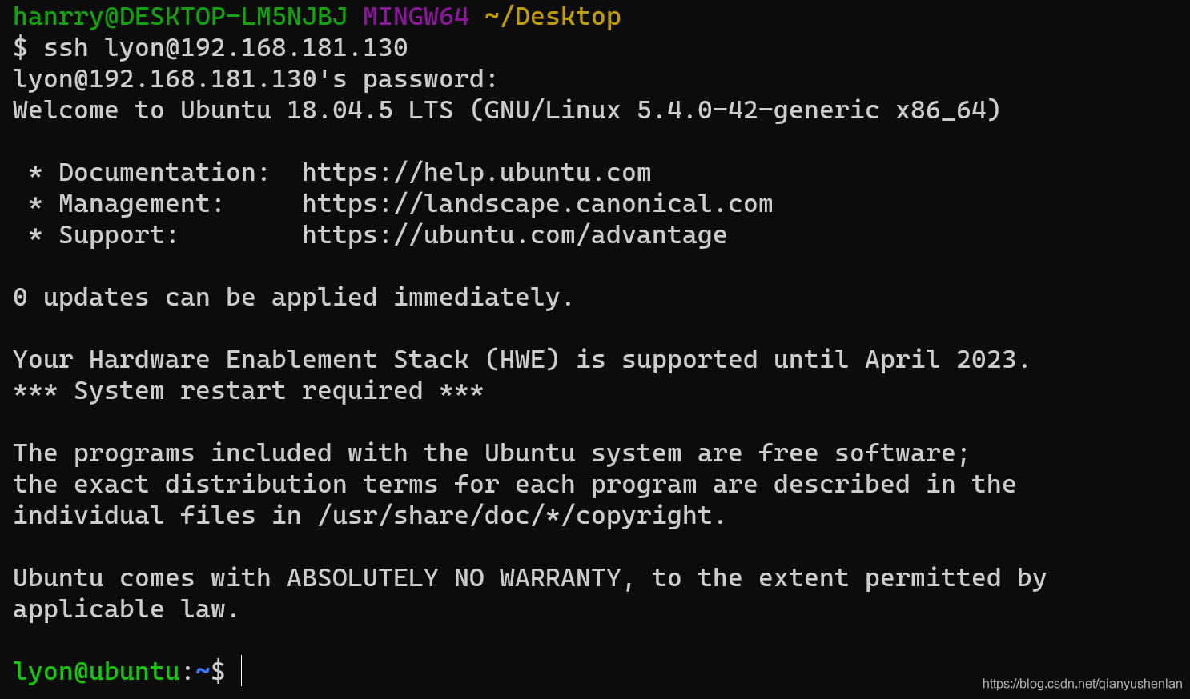Click the 'ABSOLUTELY NO WARRANTY' line

529,578
